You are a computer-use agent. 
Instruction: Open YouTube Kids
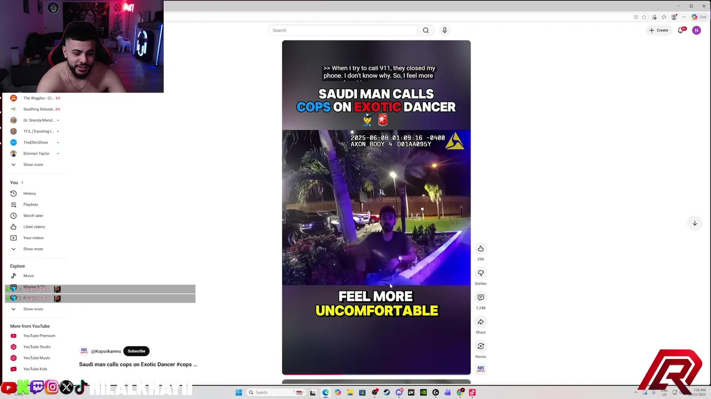[x=35, y=369]
